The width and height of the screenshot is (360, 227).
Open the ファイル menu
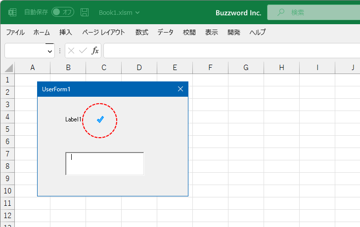click(x=15, y=33)
